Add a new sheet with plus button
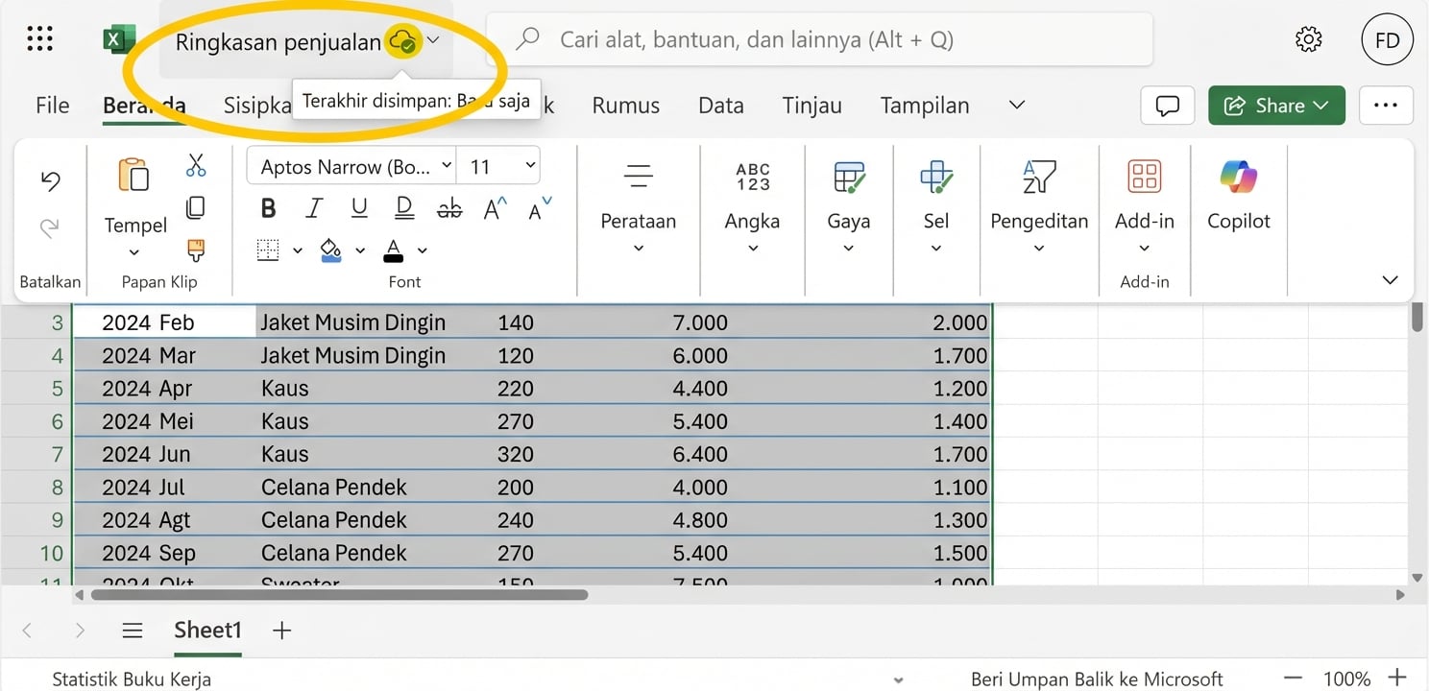 tap(280, 631)
